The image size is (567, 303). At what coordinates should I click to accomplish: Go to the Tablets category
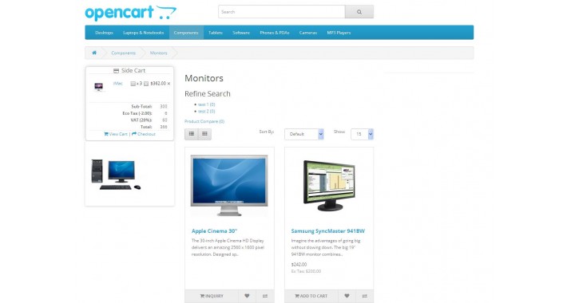[x=216, y=33]
